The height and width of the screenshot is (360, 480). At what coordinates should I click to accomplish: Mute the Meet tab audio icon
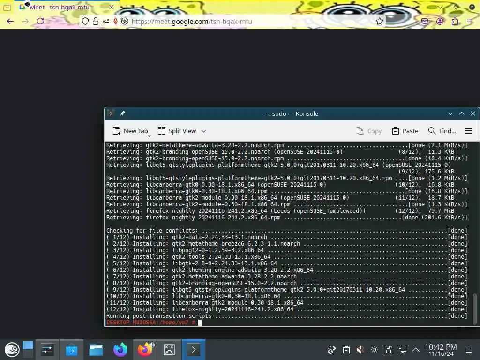pyautogui.click(x=27, y=4)
